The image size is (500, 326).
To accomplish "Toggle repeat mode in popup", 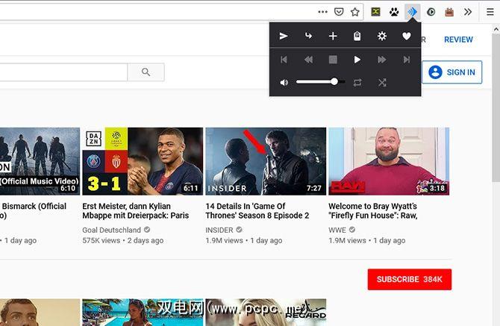I will (357, 83).
